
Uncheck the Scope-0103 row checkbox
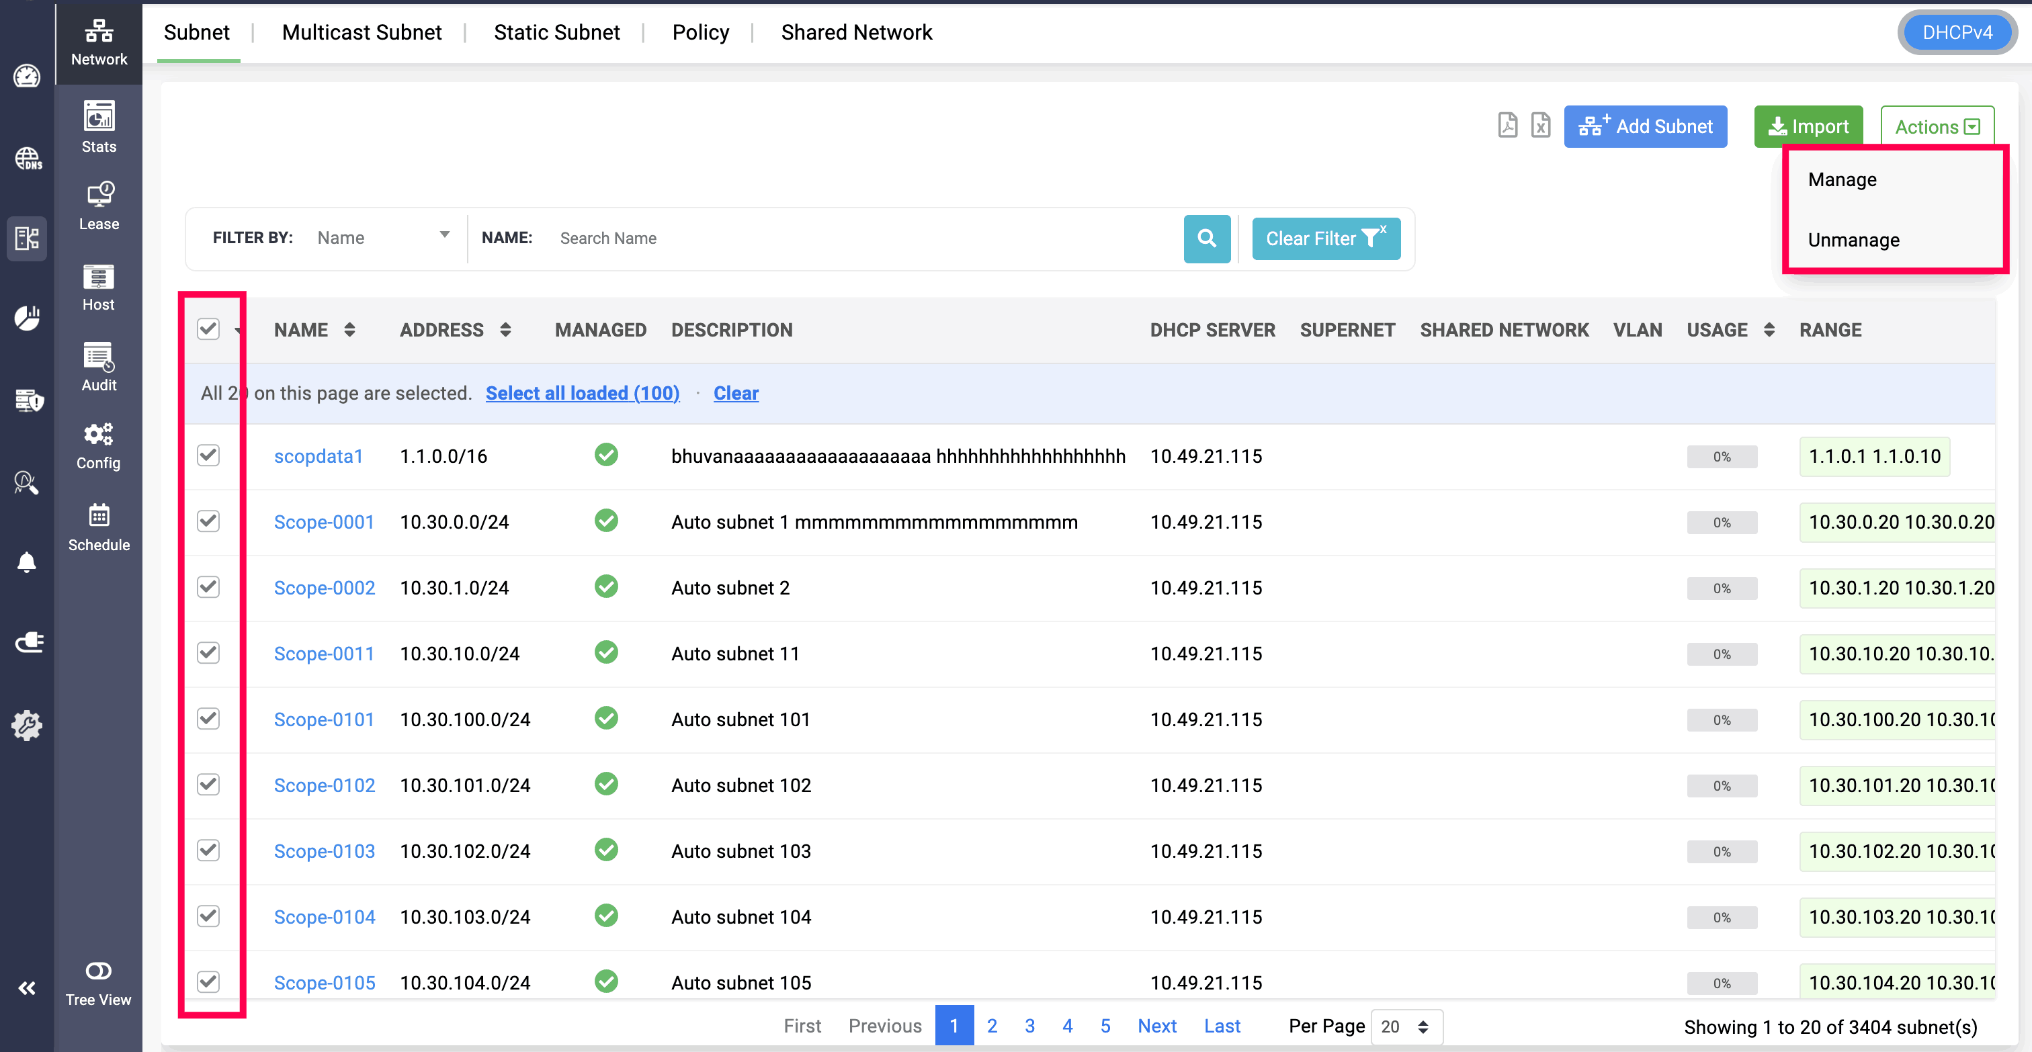click(x=208, y=850)
